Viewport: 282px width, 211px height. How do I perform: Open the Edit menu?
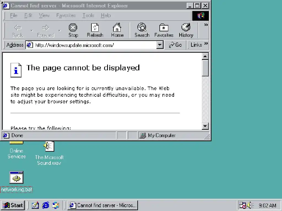coord(28,15)
